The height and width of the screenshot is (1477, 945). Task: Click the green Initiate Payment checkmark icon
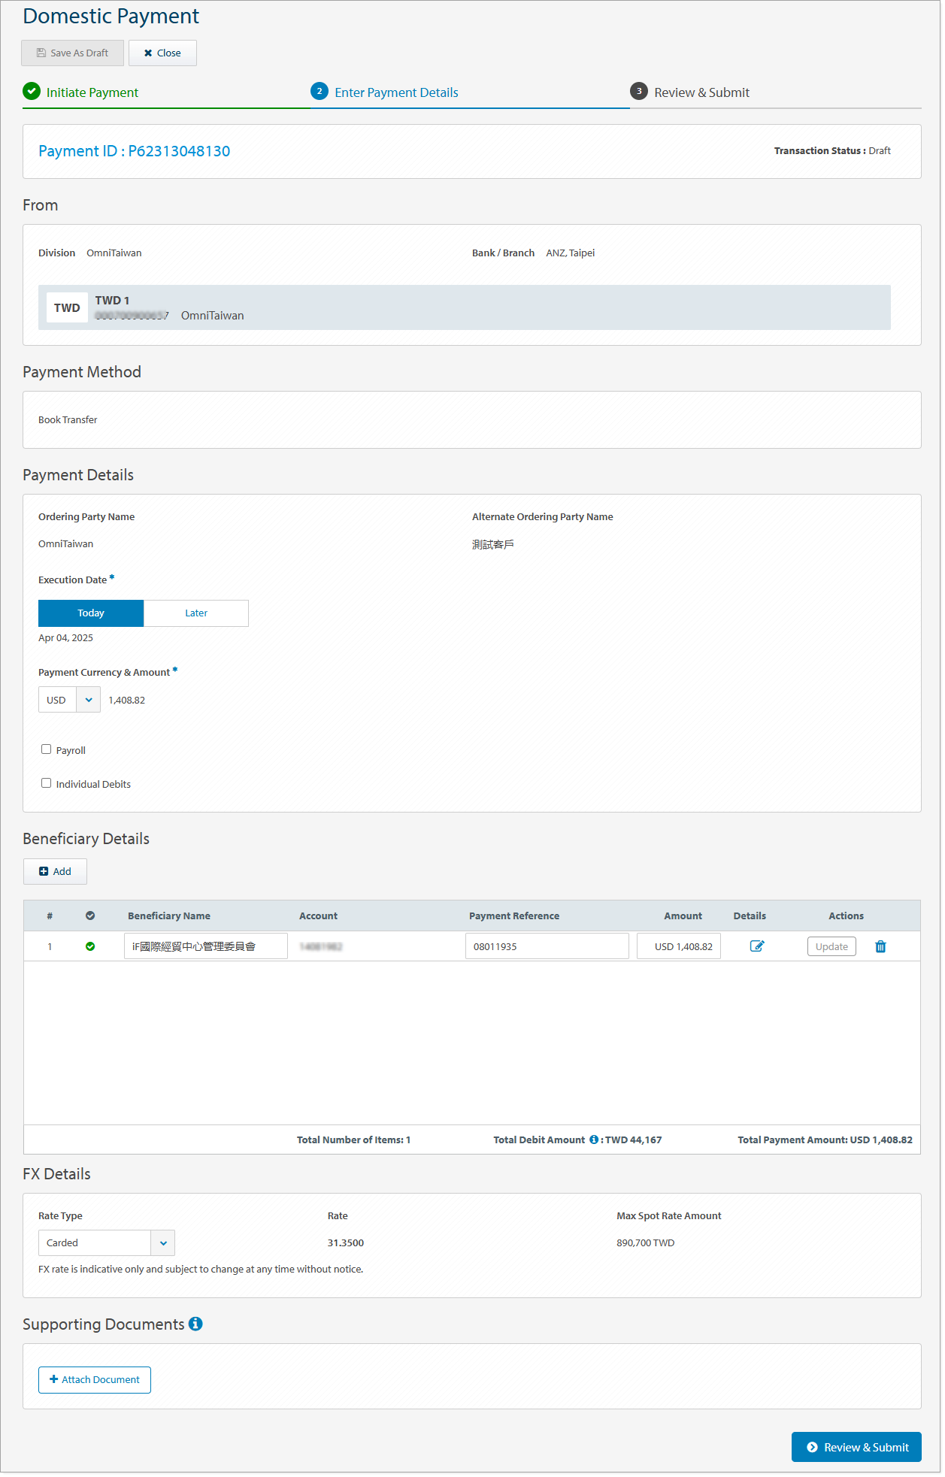pyautogui.click(x=32, y=92)
